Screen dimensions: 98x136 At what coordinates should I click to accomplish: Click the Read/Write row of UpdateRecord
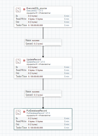click(x=43, y=70)
